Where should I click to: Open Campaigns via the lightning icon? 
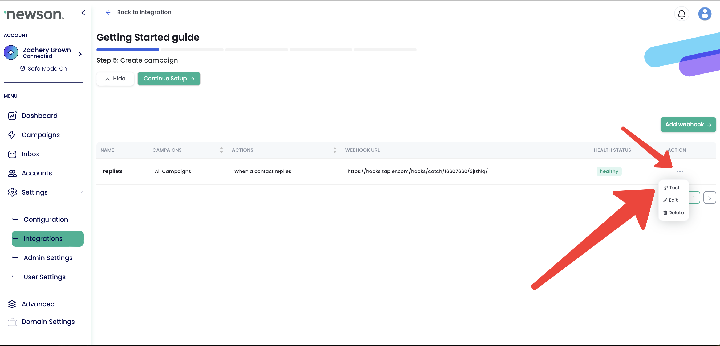(12, 135)
